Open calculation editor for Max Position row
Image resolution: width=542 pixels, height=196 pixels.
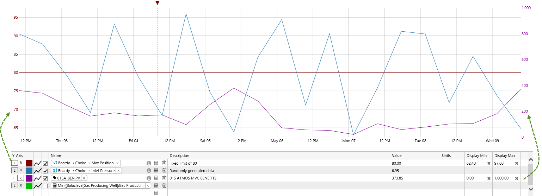coord(156,163)
